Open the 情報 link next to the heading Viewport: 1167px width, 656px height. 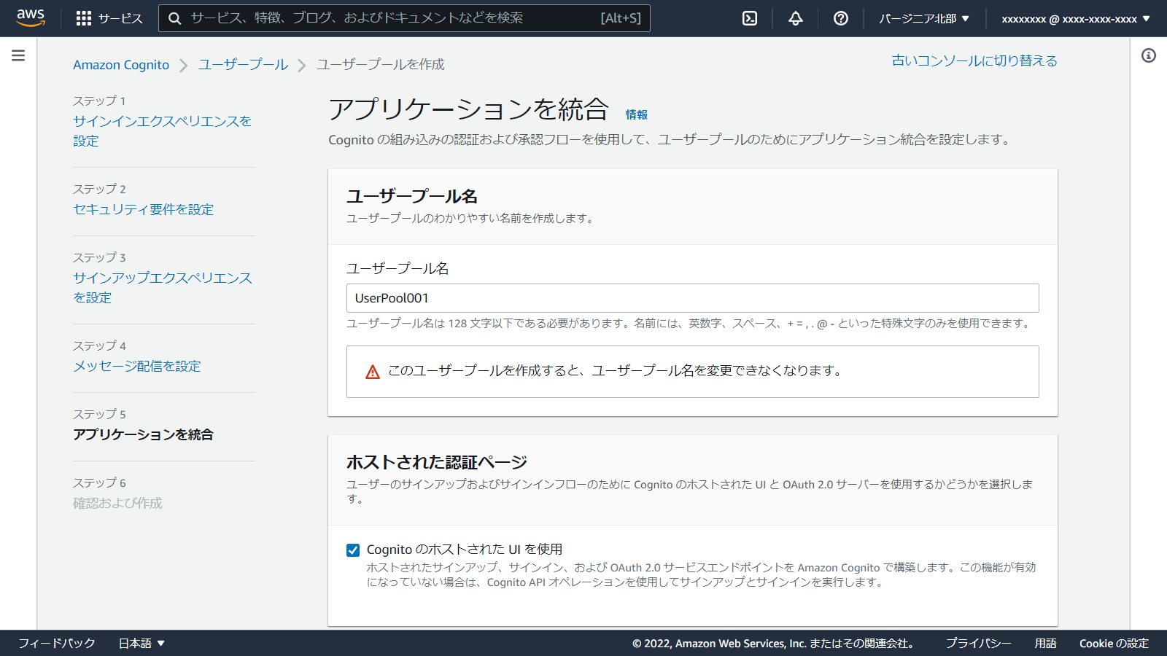pyautogui.click(x=636, y=114)
